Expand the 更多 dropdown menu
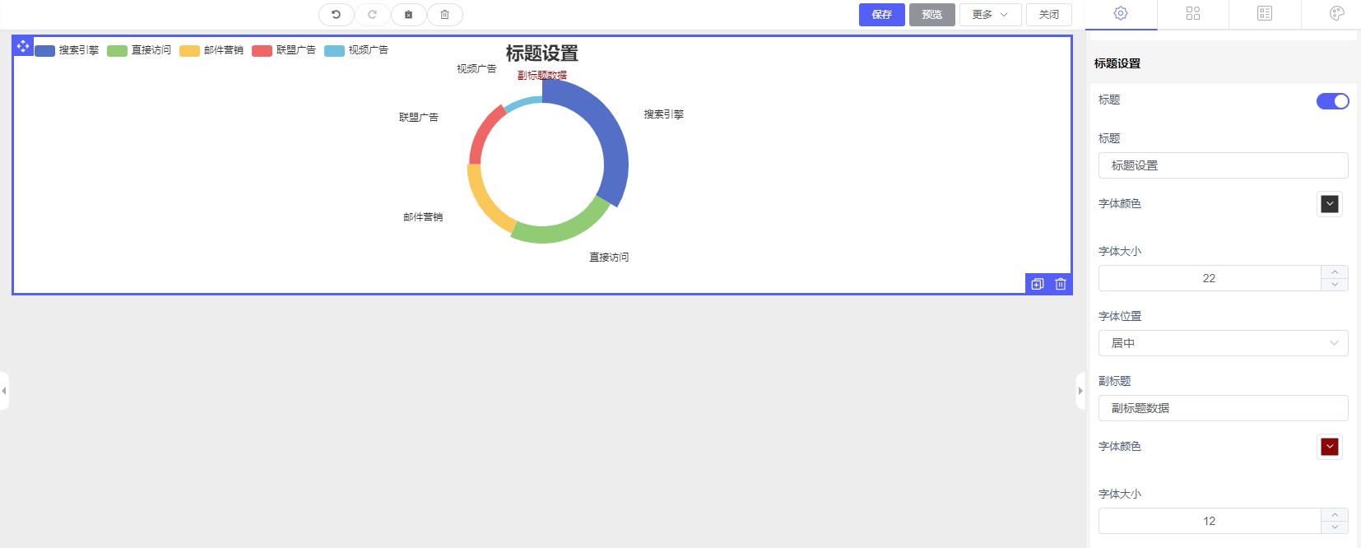 tap(990, 15)
